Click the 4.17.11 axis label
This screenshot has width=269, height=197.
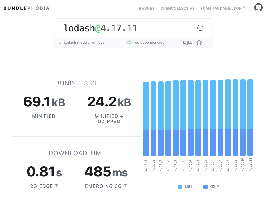pyautogui.click(x=250, y=164)
